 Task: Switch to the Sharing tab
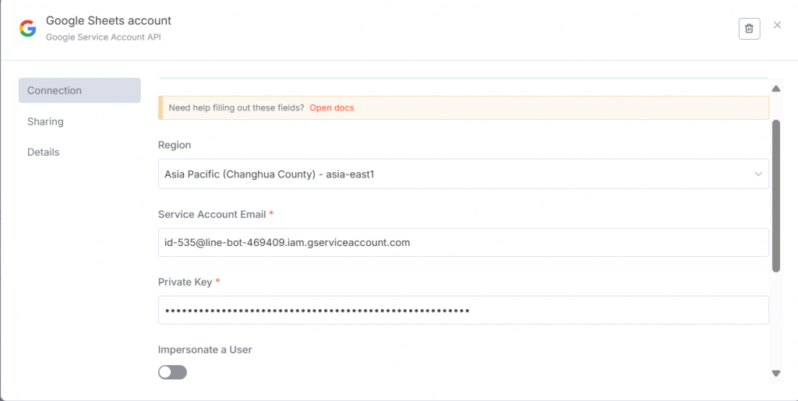pyautogui.click(x=45, y=121)
